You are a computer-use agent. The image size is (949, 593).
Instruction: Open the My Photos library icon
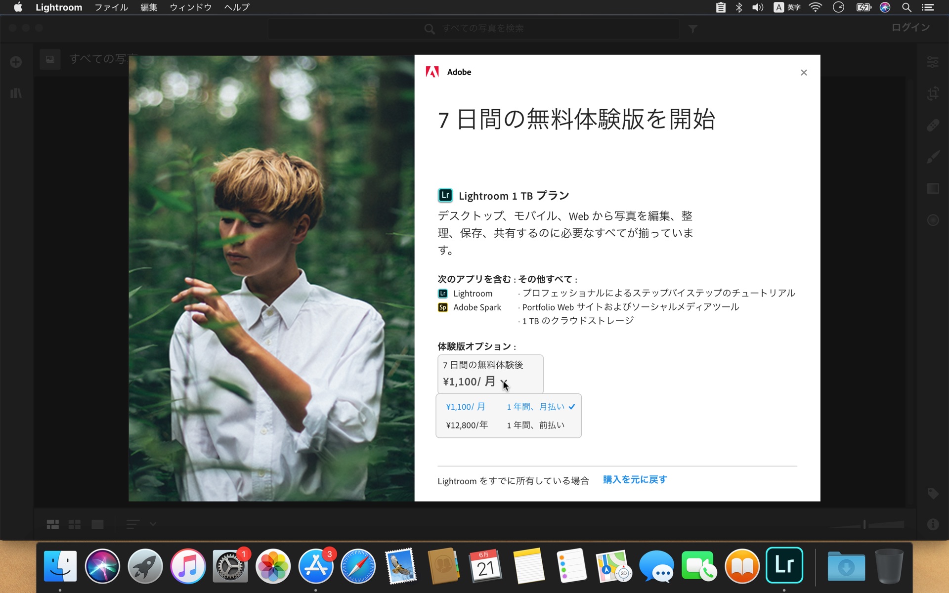(16, 93)
